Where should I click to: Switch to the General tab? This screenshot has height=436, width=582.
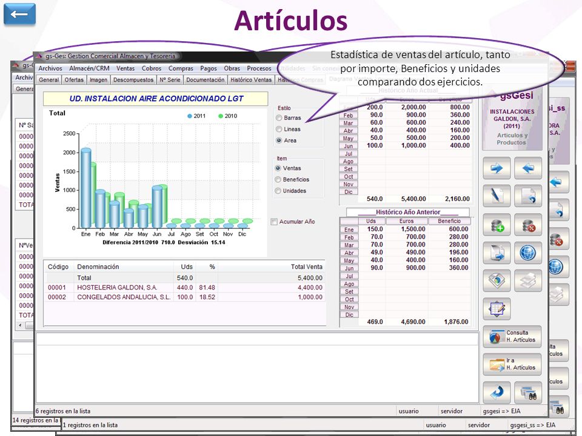click(x=48, y=80)
